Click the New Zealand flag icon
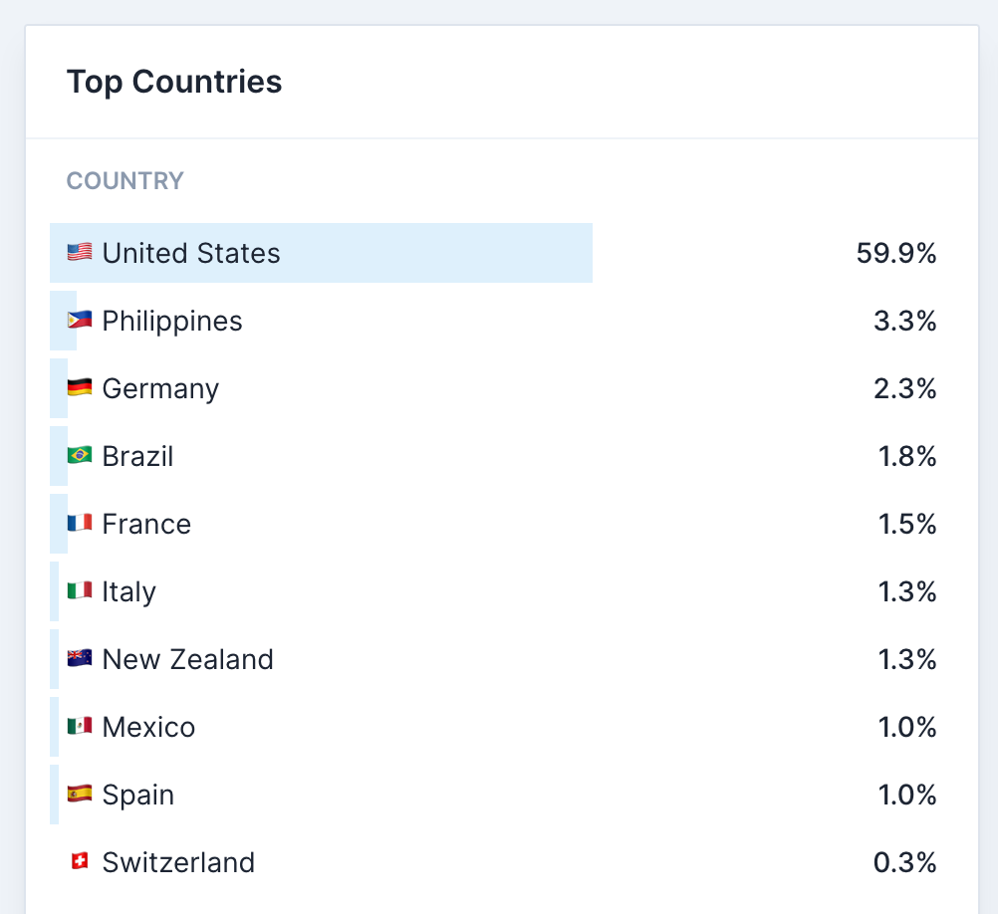The image size is (998, 914). 80,658
